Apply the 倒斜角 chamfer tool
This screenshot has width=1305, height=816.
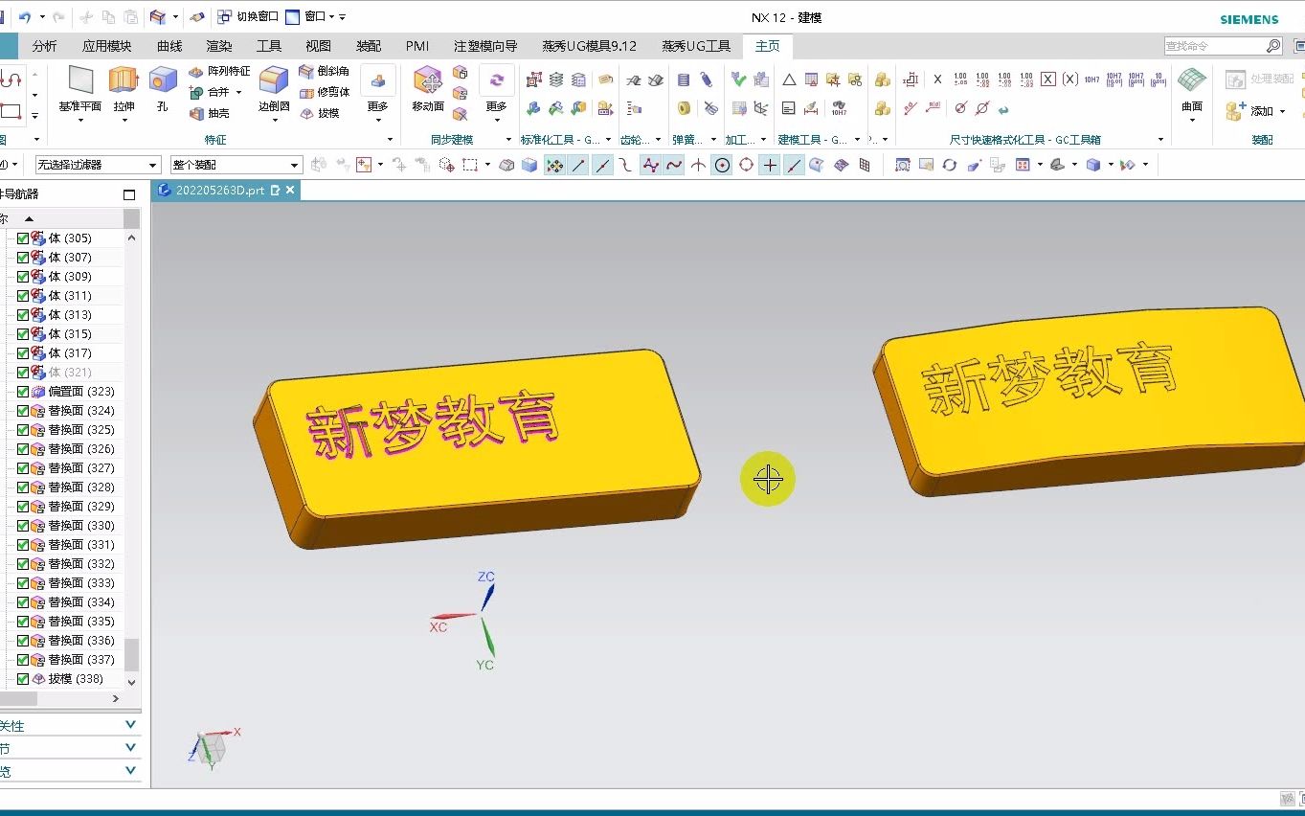[324, 71]
